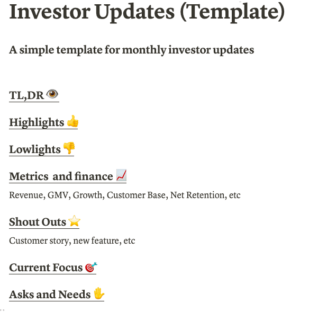318x312 pixels.
Task: Click the word Template in the title
Action: (x=232, y=12)
